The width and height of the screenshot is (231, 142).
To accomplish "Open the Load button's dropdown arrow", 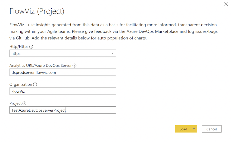I will click(x=194, y=129).
